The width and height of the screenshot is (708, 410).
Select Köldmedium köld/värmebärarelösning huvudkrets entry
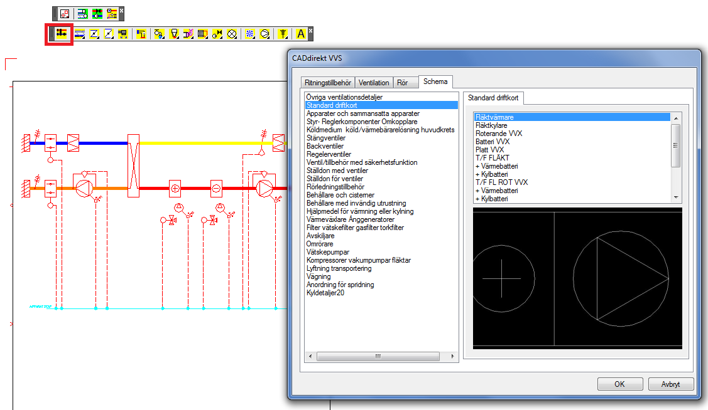381,130
